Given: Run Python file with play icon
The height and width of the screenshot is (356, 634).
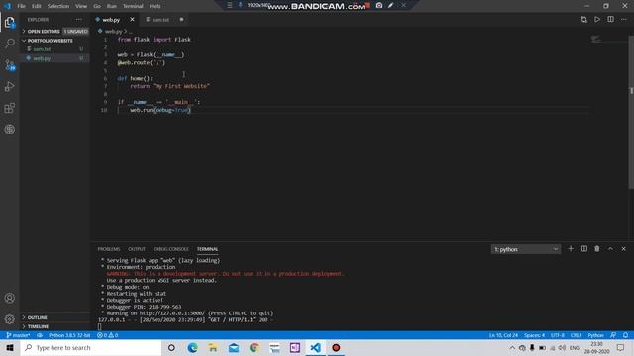Looking at the screenshot, I should click(597, 20).
